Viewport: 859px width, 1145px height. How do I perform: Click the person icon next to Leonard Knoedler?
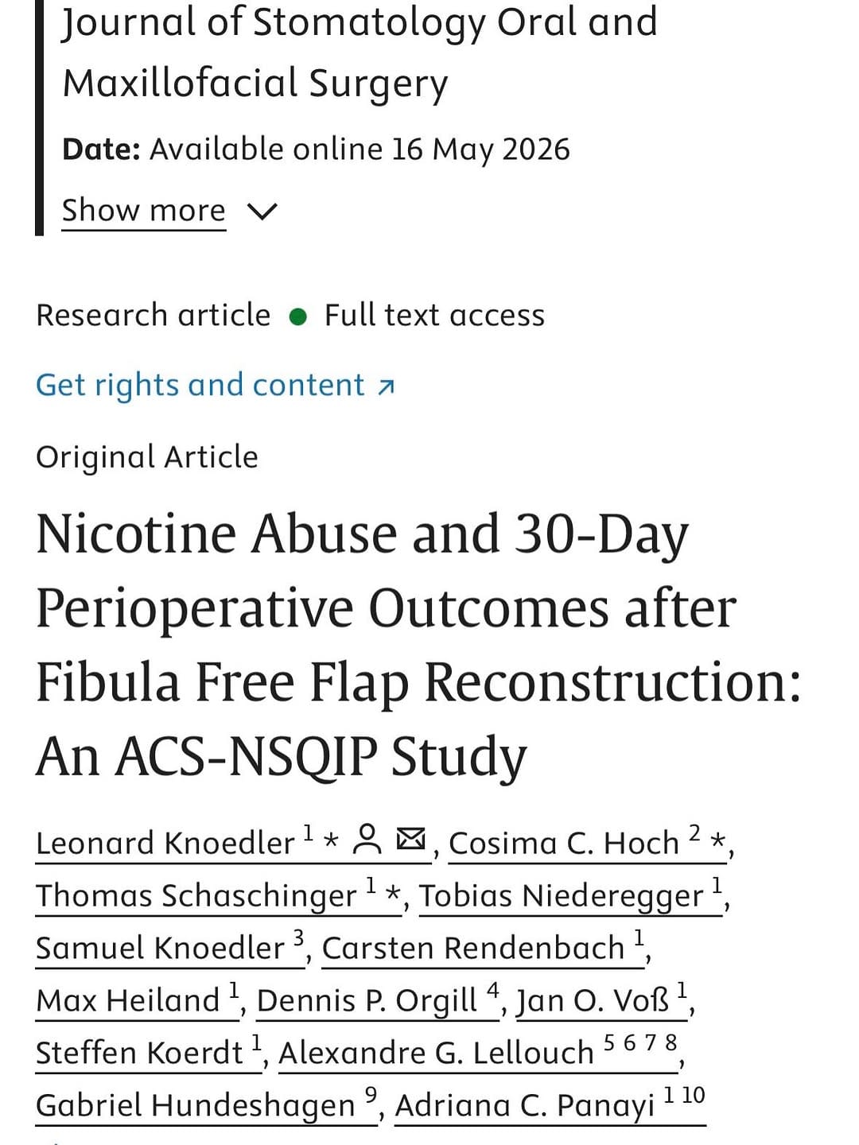pos(367,840)
